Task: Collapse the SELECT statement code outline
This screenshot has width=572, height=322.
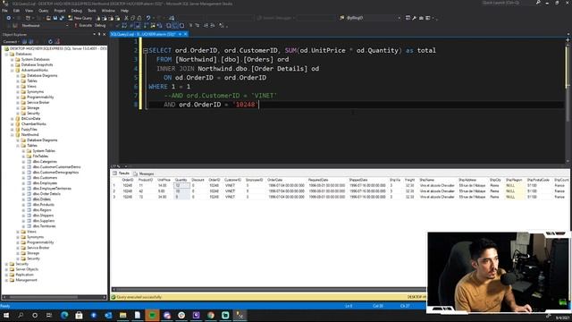Action: pos(145,51)
